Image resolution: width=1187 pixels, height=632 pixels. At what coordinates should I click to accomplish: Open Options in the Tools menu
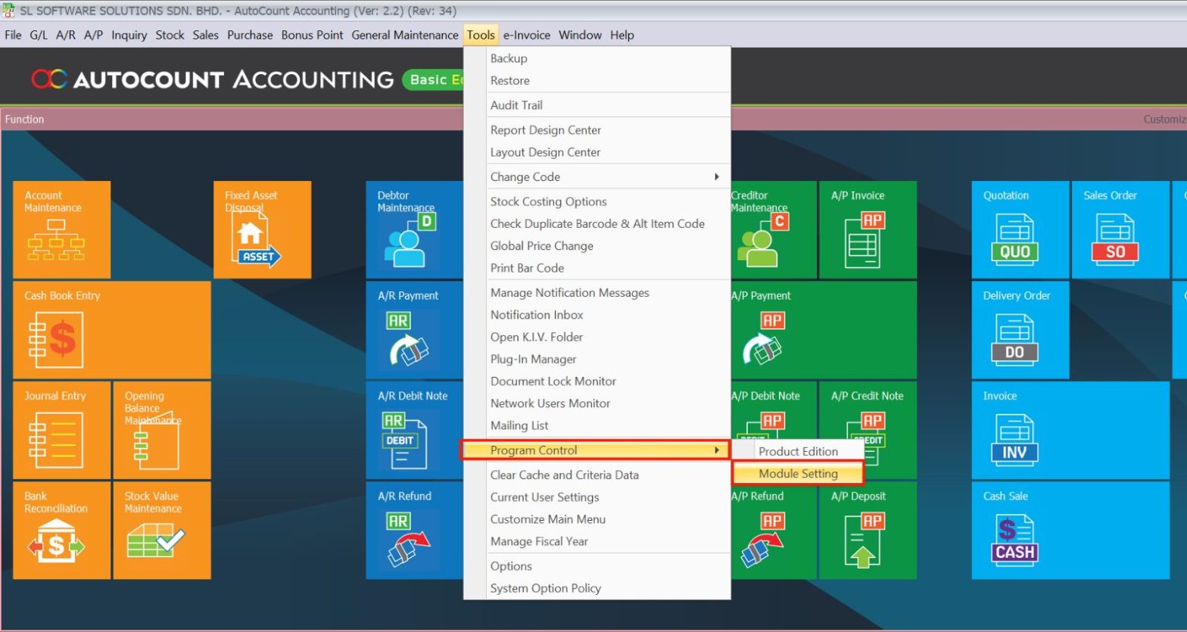pyautogui.click(x=597, y=566)
